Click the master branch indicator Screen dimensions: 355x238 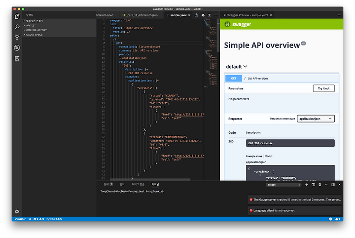click(20, 219)
